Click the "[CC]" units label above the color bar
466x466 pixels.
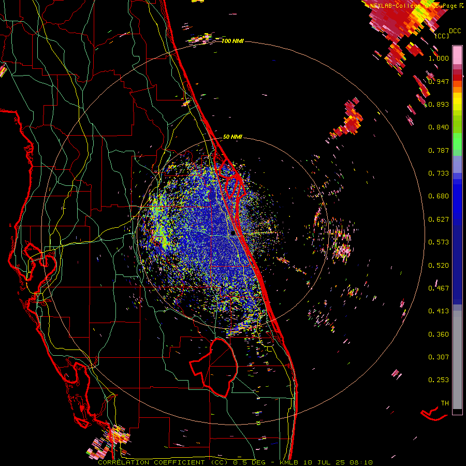(x=442, y=36)
